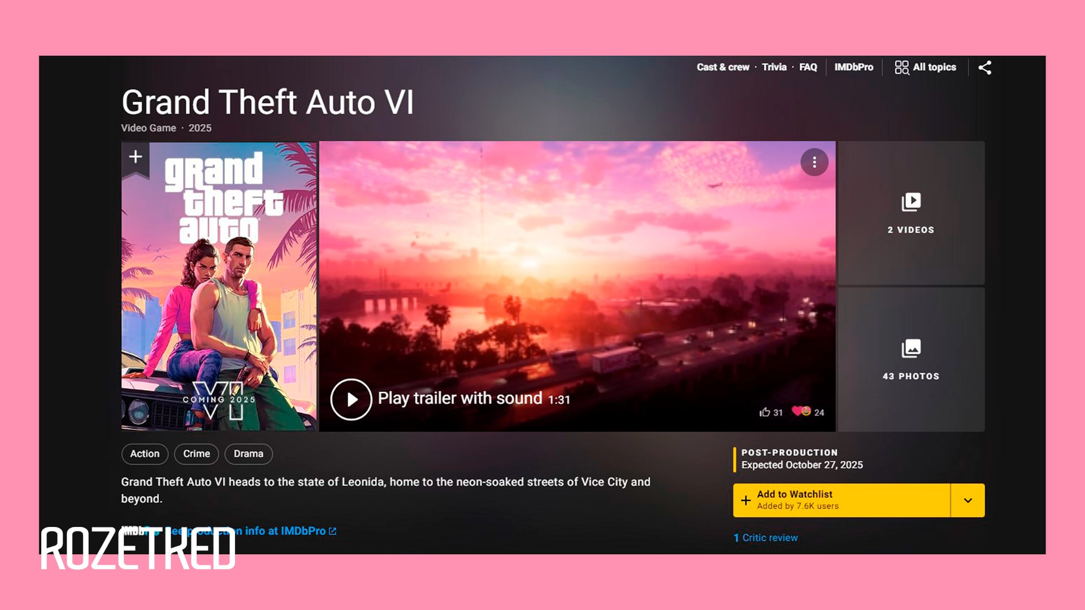Open the Cast & crew section

[723, 67]
